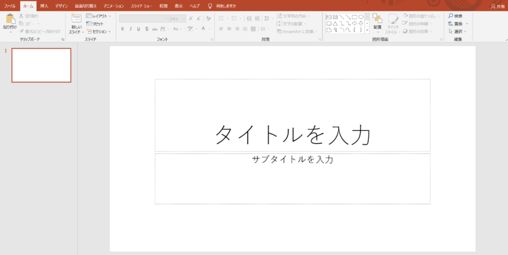Open the font color (A) picker
The image size is (508, 255).
tap(203, 29)
